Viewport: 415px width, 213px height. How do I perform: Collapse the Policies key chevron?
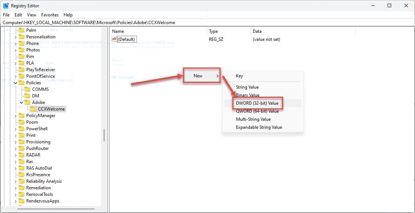point(15,82)
